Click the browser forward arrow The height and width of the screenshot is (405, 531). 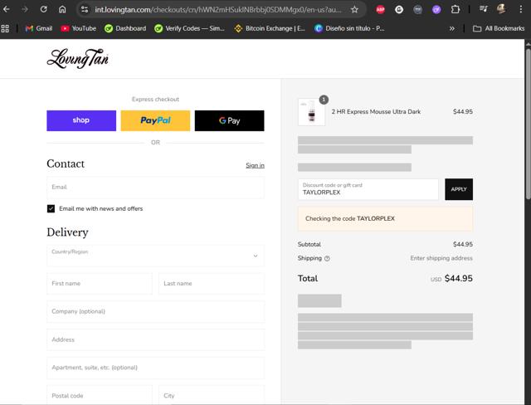click(25, 9)
